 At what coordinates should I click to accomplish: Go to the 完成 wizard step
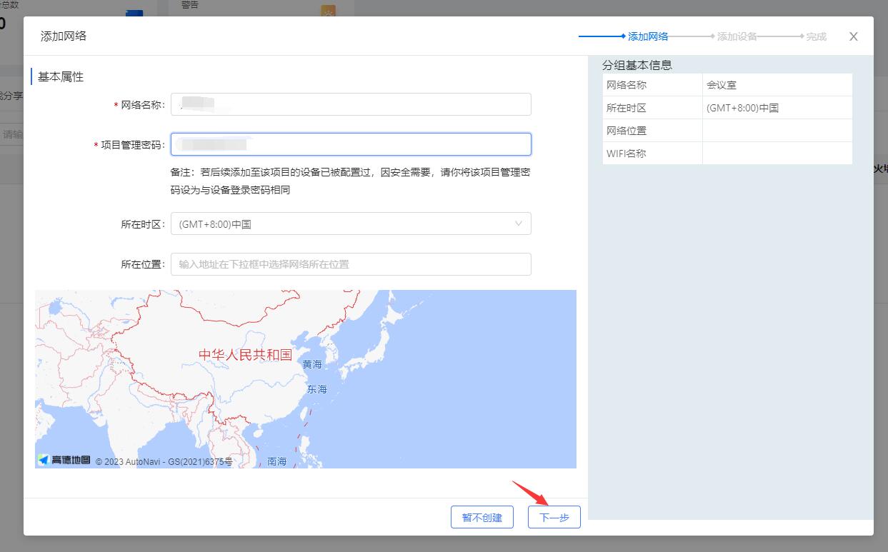pyautogui.click(x=816, y=36)
